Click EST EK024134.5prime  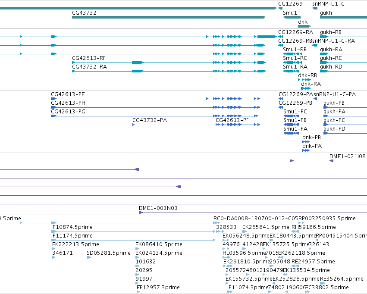159,253
